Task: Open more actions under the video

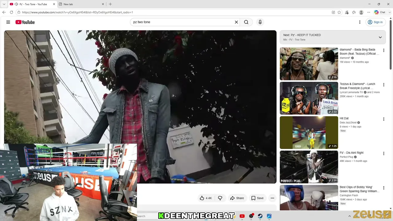Action: pos(272,198)
